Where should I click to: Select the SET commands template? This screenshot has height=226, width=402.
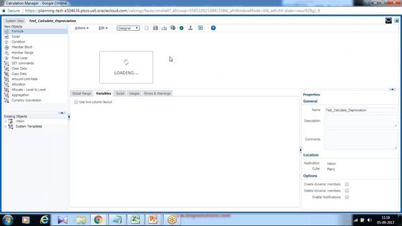(23, 63)
